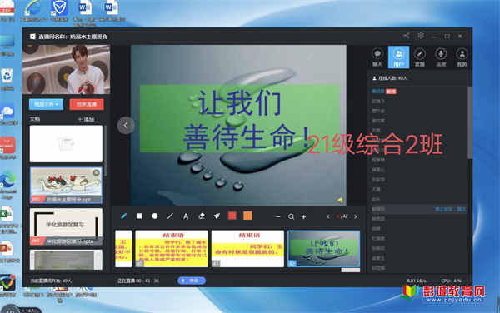Select the circle shape tool
Viewport: 500px width, 313px height.
[x=155, y=216]
